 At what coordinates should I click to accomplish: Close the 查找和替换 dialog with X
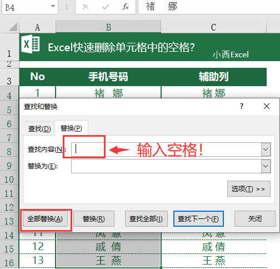(x=267, y=106)
